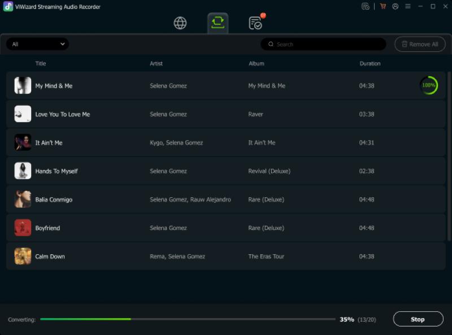Click the Balia Conmigo cover thumbnail
Viewport: 452px width, 335px height.
pyautogui.click(x=23, y=199)
